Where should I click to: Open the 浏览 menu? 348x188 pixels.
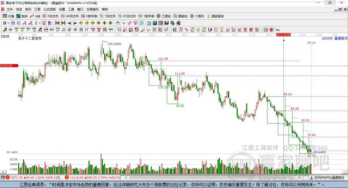tap(19, 9)
